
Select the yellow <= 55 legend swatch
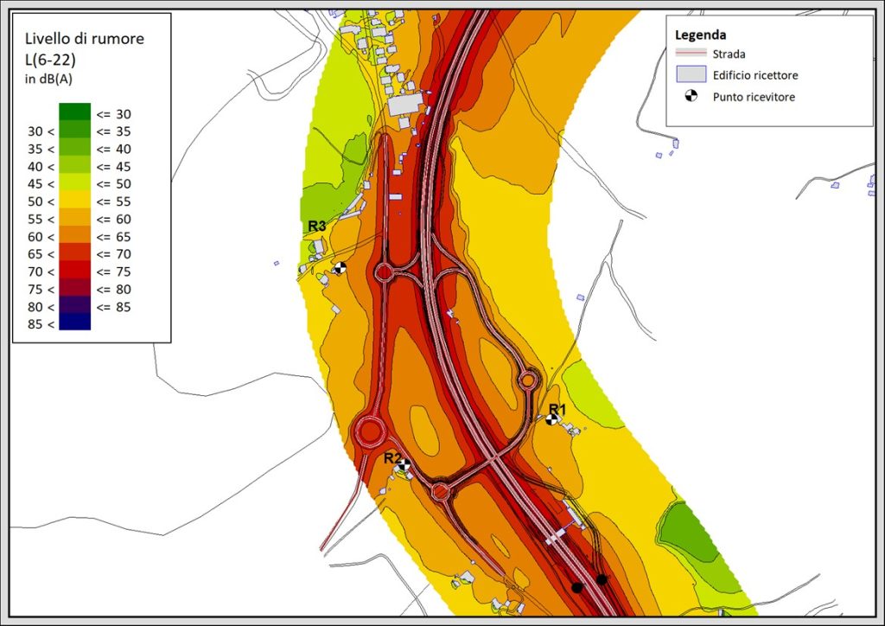point(74,201)
